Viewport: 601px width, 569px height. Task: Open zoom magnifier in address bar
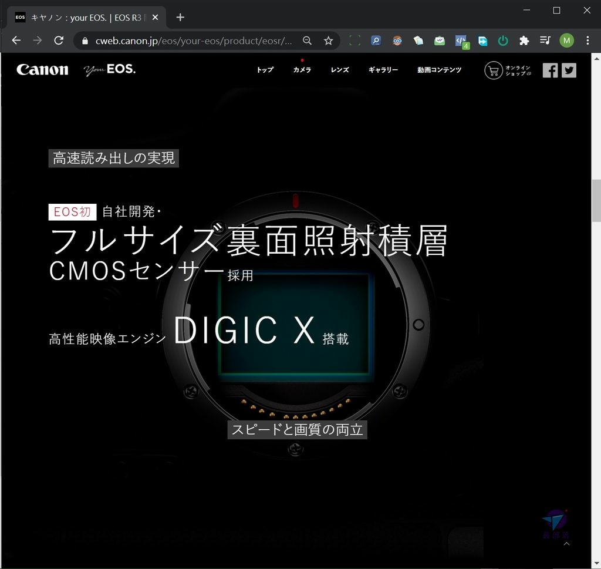pyautogui.click(x=307, y=41)
